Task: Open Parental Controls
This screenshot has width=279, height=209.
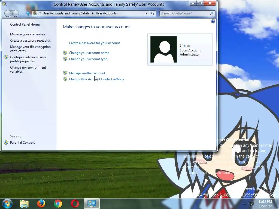Action: (x=22, y=143)
